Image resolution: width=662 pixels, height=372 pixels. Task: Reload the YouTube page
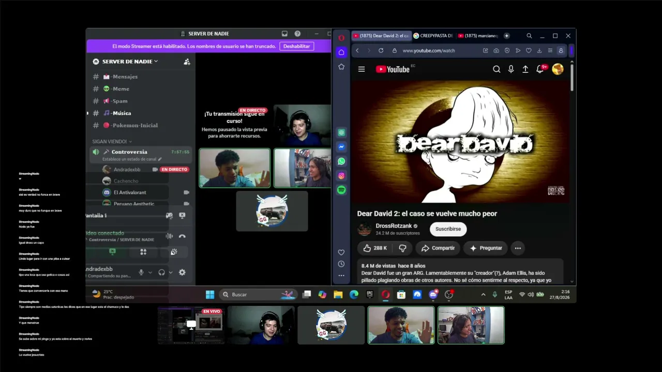tap(381, 51)
